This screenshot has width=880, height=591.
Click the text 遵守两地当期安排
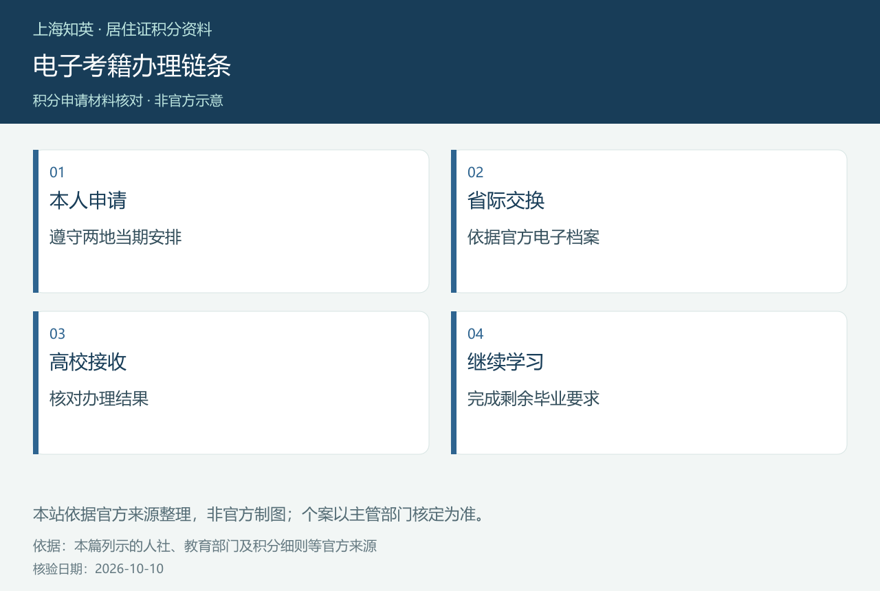115,237
